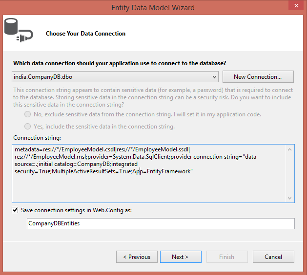Go back with the Previous button
This screenshot has width=307, height=275.
(137, 257)
